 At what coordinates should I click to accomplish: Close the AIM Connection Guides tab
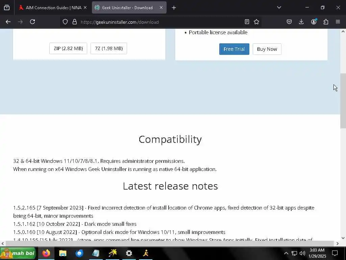tap(85, 7)
